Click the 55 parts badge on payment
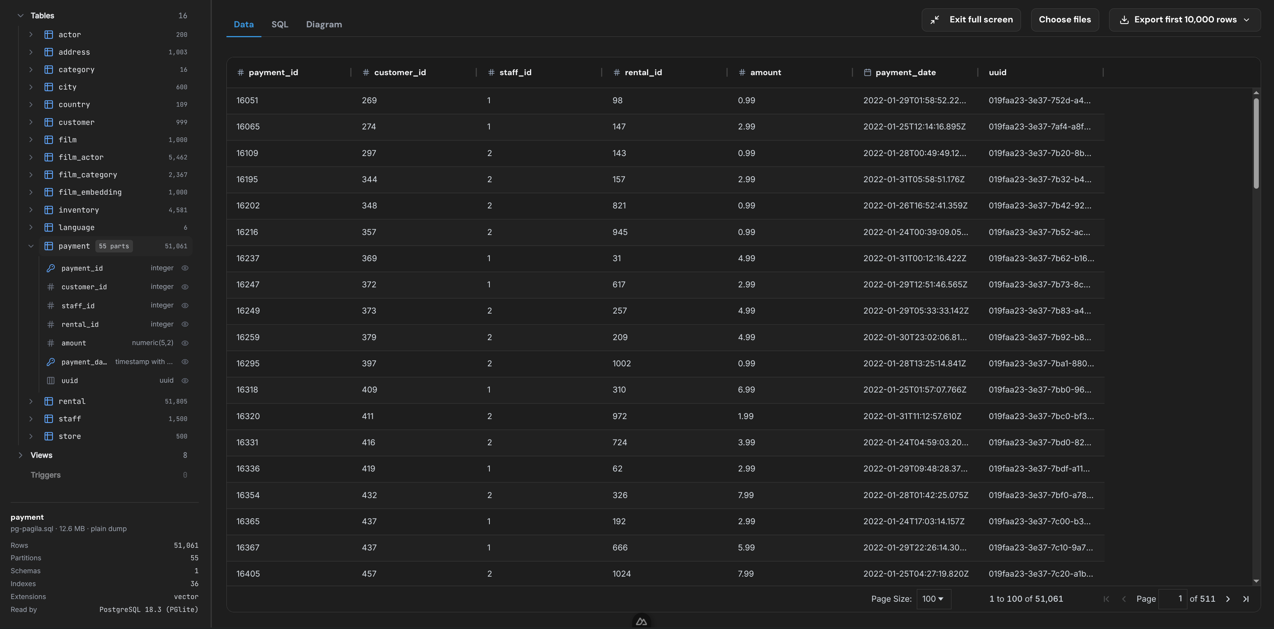 pyautogui.click(x=114, y=246)
